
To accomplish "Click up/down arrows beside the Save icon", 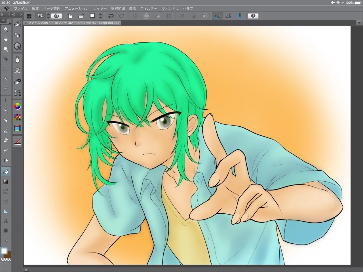I will [x=100, y=16].
